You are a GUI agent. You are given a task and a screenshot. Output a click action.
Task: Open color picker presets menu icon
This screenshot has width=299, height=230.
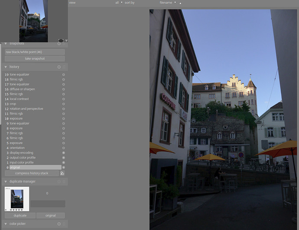coord(64,224)
